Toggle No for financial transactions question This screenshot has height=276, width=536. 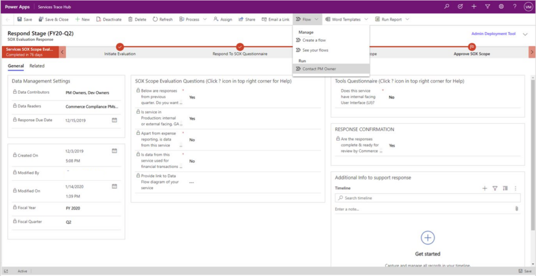[x=192, y=161]
